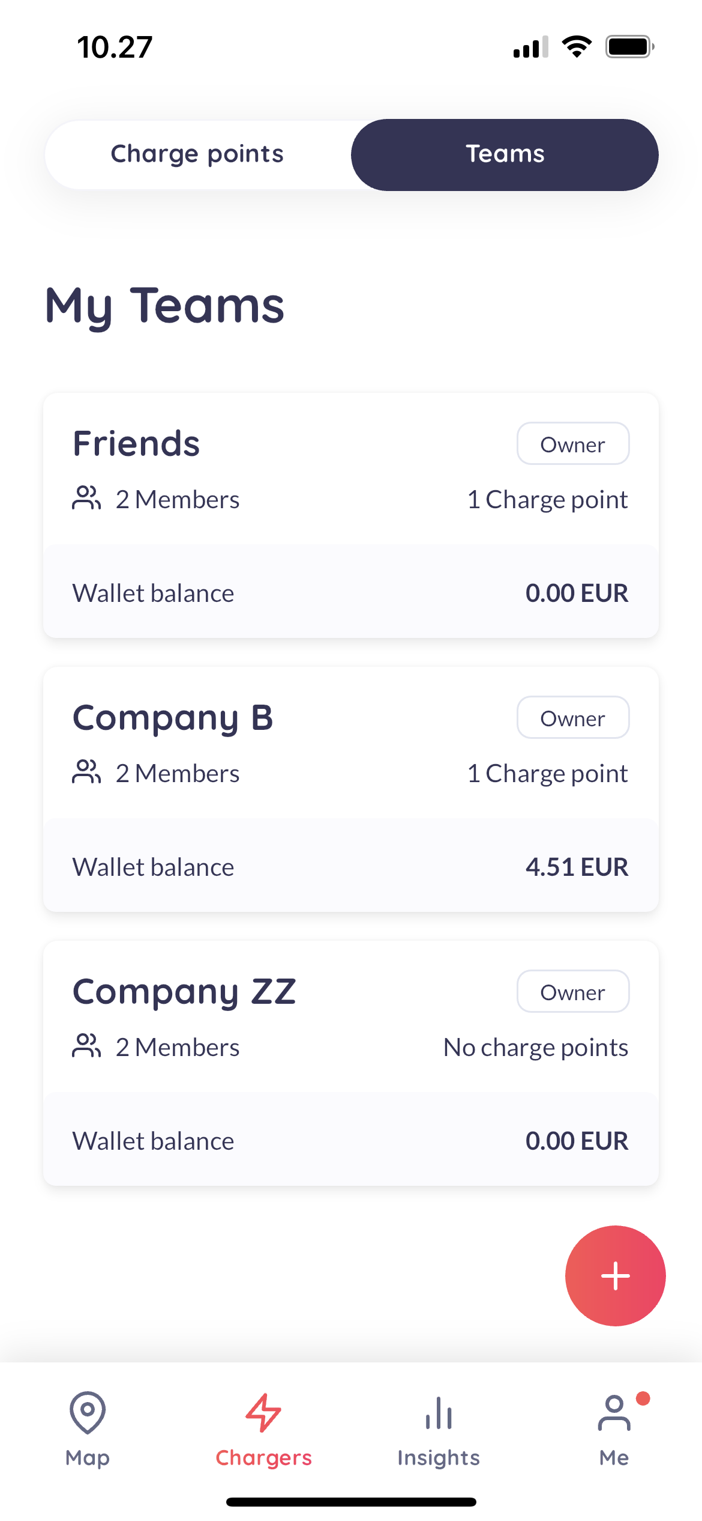Open the Me profile icon
The height and width of the screenshot is (1521, 702).
pos(614,1412)
